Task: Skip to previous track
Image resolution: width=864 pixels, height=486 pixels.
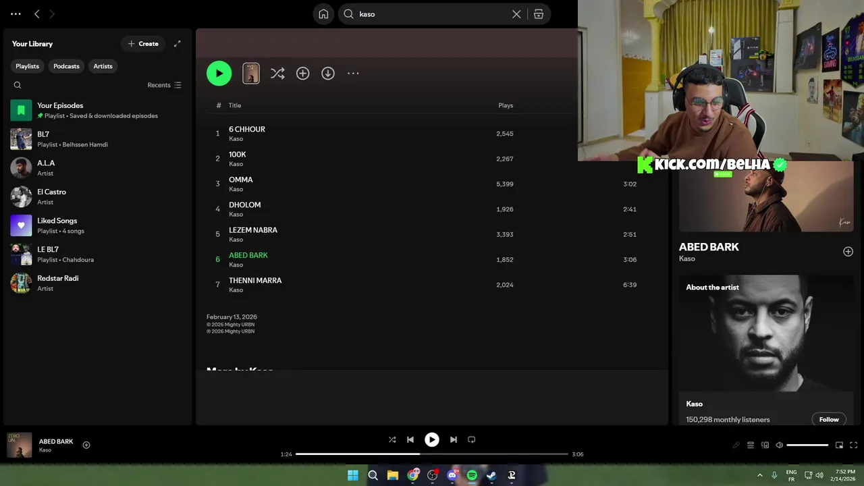Action: click(x=410, y=439)
